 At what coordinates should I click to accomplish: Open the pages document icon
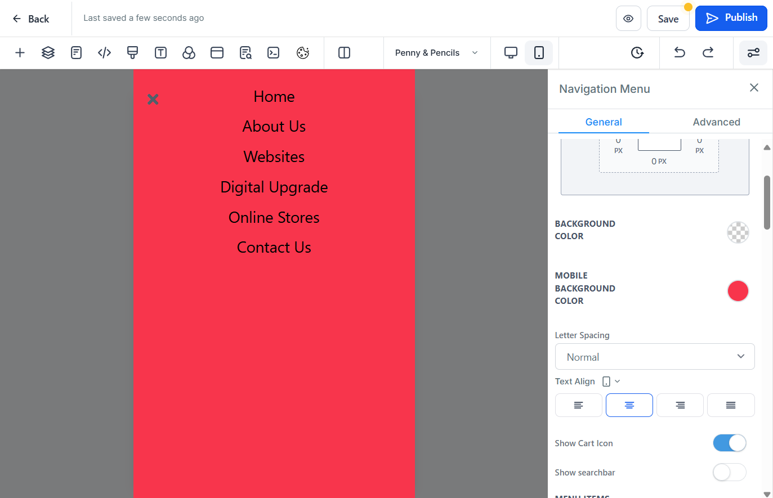(x=76, y=53)
